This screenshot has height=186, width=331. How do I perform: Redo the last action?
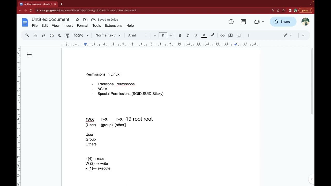point(43,35)
